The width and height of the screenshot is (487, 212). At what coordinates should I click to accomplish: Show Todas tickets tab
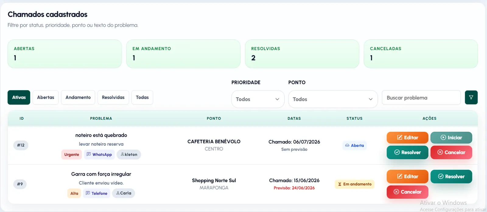(x=142, y=97)
